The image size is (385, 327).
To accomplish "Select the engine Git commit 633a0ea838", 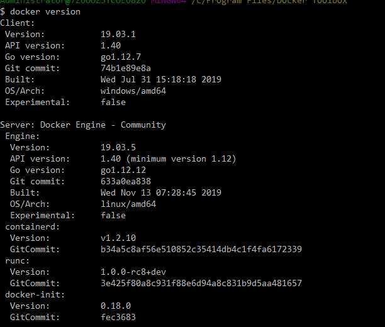I will coord(126,181).
